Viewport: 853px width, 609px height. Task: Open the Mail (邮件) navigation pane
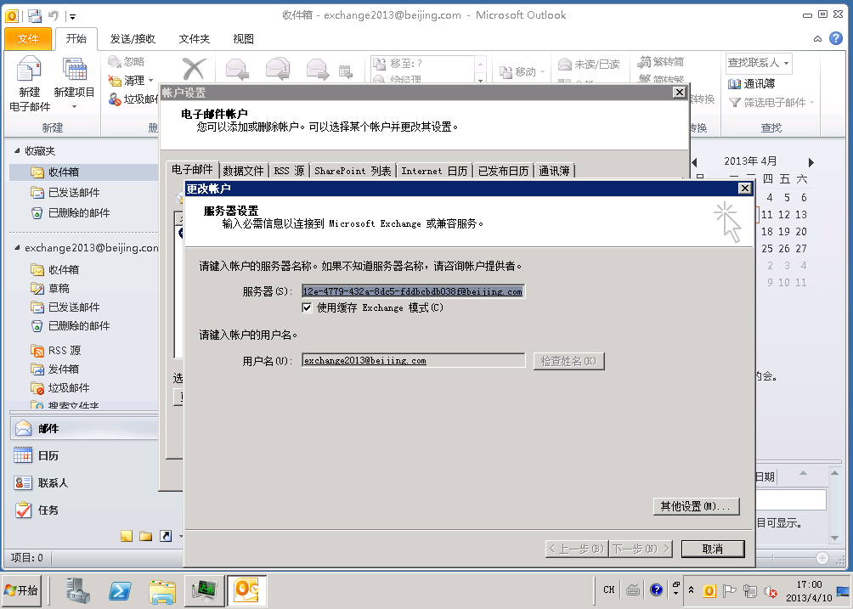tap(84, 428)
